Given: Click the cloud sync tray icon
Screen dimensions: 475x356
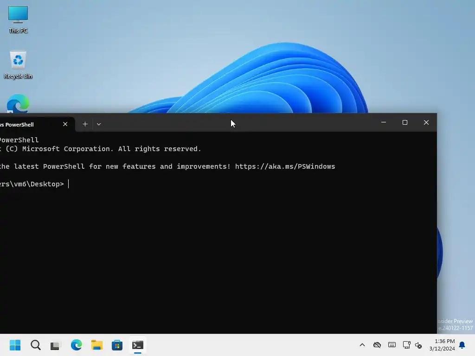Looking at the screenshot, I should point(377,345).
